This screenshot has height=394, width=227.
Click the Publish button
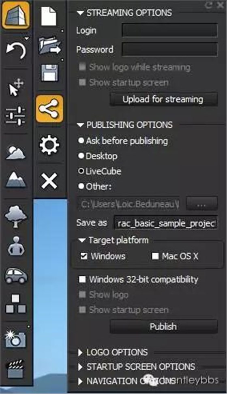[164, 327]
